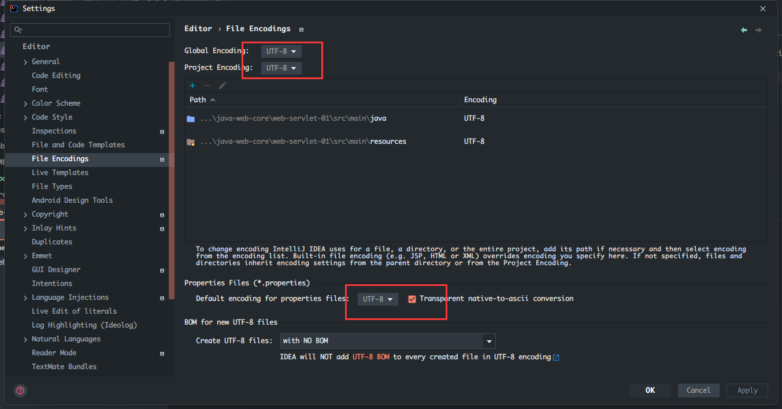Expand the Inlay Hints node
This screenshot has height=409, width=782.
pos(25,228)
